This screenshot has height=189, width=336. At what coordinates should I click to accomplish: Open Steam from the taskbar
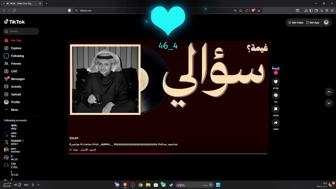[x=171, y=185]
